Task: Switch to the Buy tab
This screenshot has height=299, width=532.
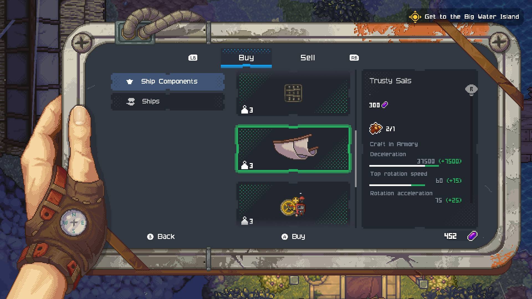Action: click(246, 58)
